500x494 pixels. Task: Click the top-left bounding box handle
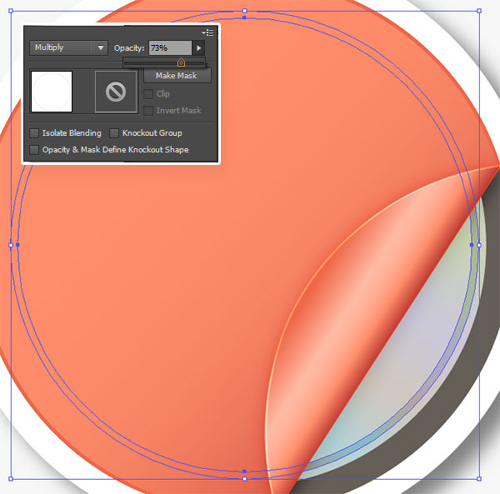[x=11, y=11]
